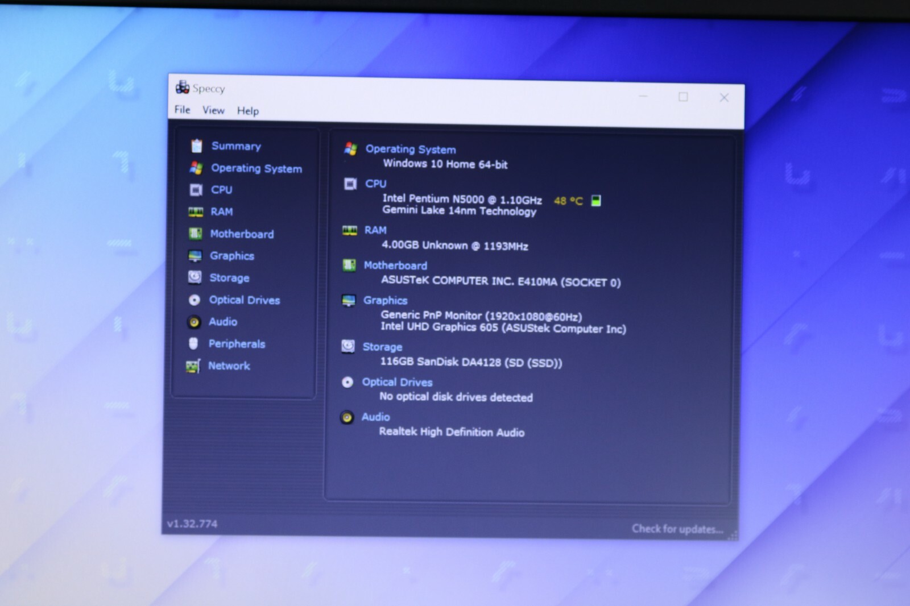Click the Summary clipboard icon in sidebar
Screen dimensions: 910x606
(x=196, y=146)
